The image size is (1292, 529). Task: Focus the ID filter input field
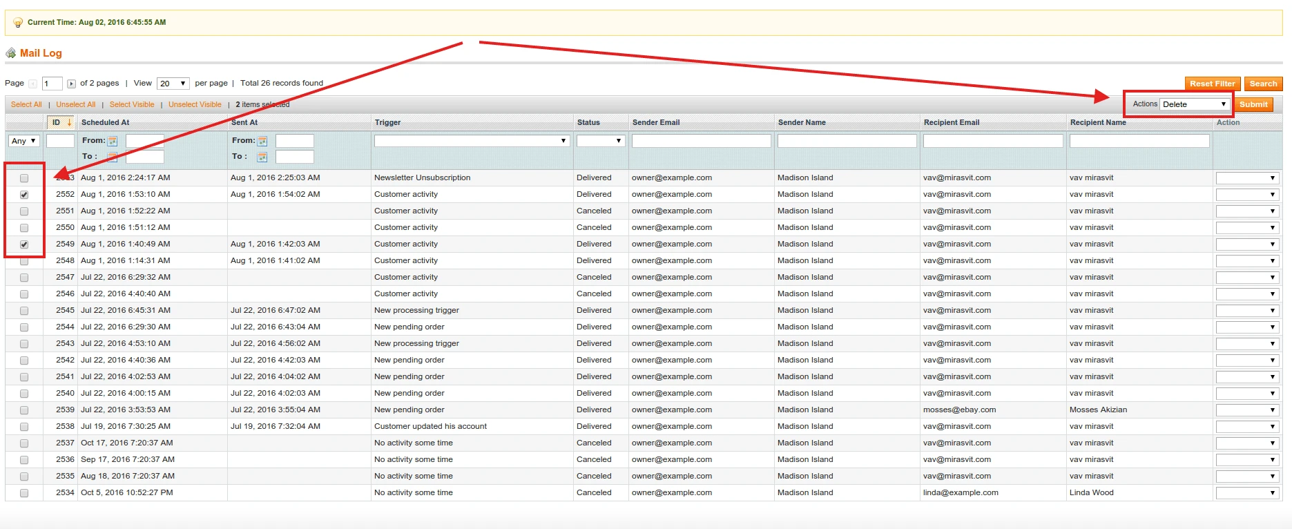coord(60,141)
